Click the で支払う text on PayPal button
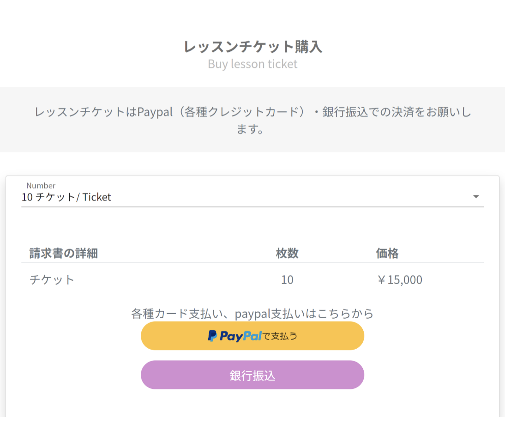The height and width of the screenshot is (424, 505). click(280, 336)
